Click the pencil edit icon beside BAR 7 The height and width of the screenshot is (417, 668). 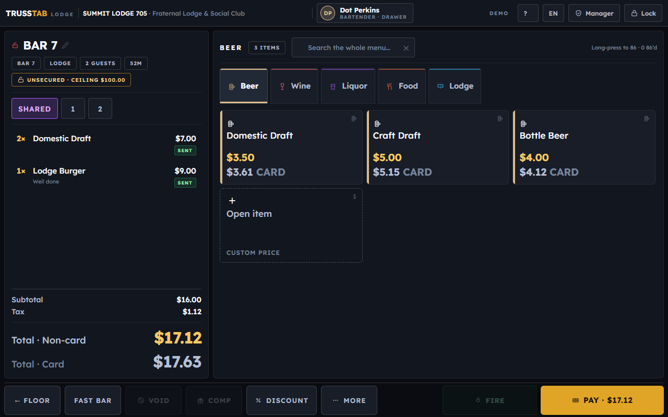coord(65,45)
